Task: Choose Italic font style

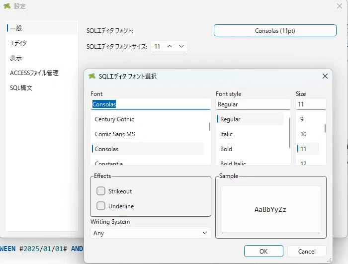Action: pyautogui.click(x=250, y=134)
